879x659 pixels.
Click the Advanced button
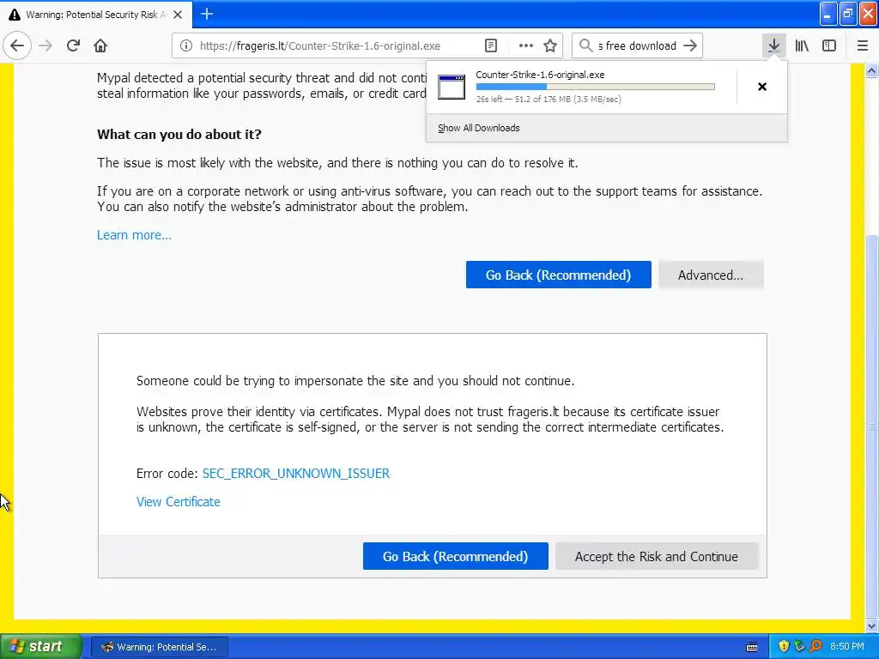click(711, 275)
